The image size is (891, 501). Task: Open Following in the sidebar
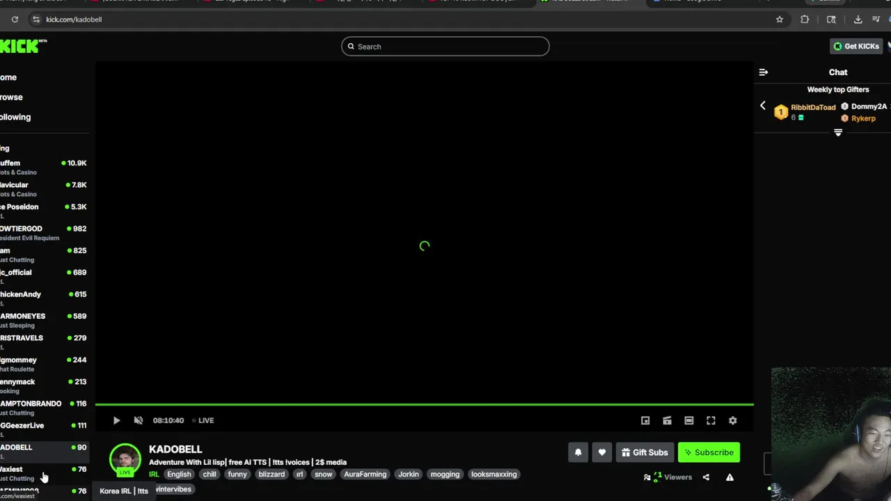(x=15, y=117)
